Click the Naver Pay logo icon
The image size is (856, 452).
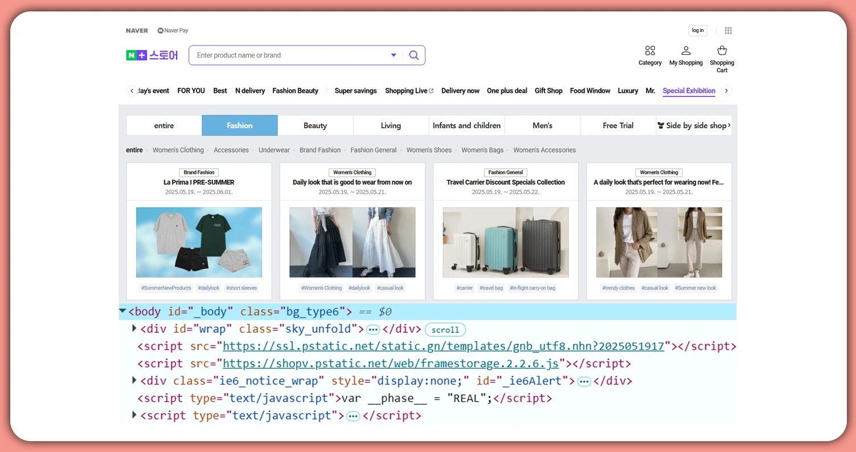(160, 30)
